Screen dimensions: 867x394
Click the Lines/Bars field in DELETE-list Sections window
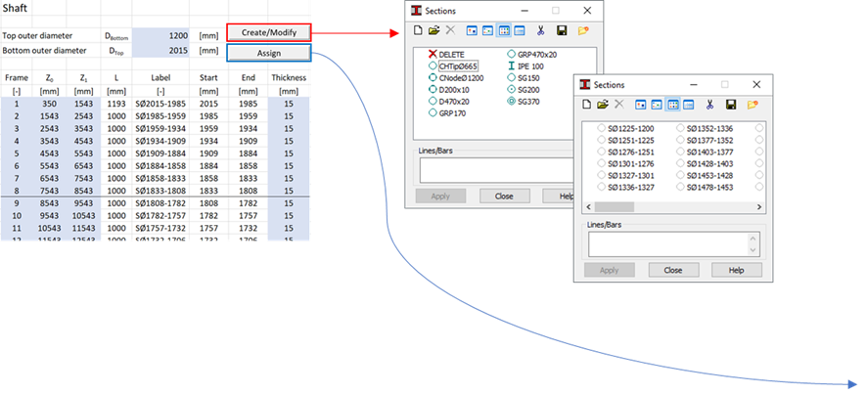[496, 170]
